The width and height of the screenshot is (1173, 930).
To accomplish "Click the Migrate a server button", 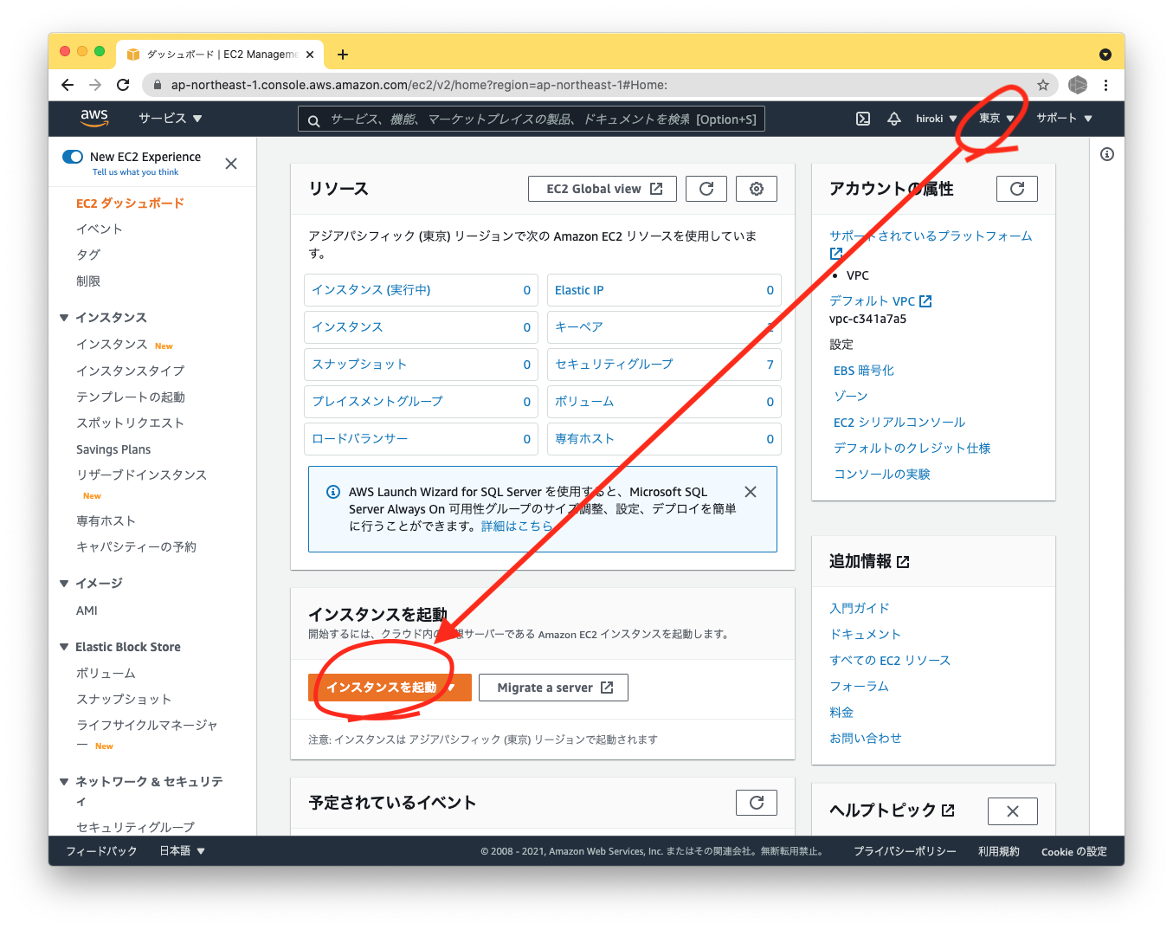I will click(x=553, y=688).
